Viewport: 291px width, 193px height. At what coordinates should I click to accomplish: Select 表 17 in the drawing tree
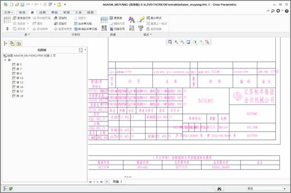tap(18, 91)
